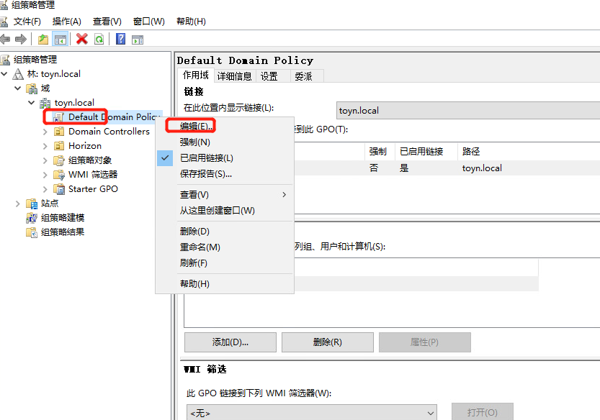Viewport: 600px width, 420px height.
Task: Open the 帮助(H) menu in menu bar
Action: click(x=191, y=22)
